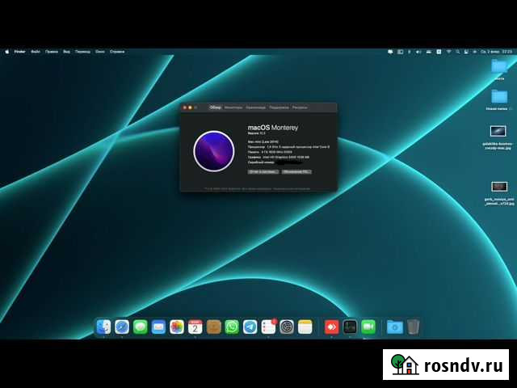Open the Photos app in dock
The height and width of the screenshot is (388, 517).
[177, 327]
